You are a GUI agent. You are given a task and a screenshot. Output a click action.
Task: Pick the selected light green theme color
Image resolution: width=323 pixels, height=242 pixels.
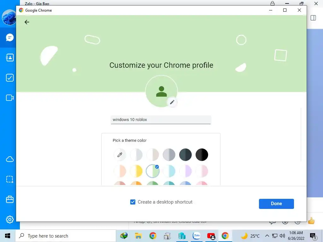[x=153, y=171]
